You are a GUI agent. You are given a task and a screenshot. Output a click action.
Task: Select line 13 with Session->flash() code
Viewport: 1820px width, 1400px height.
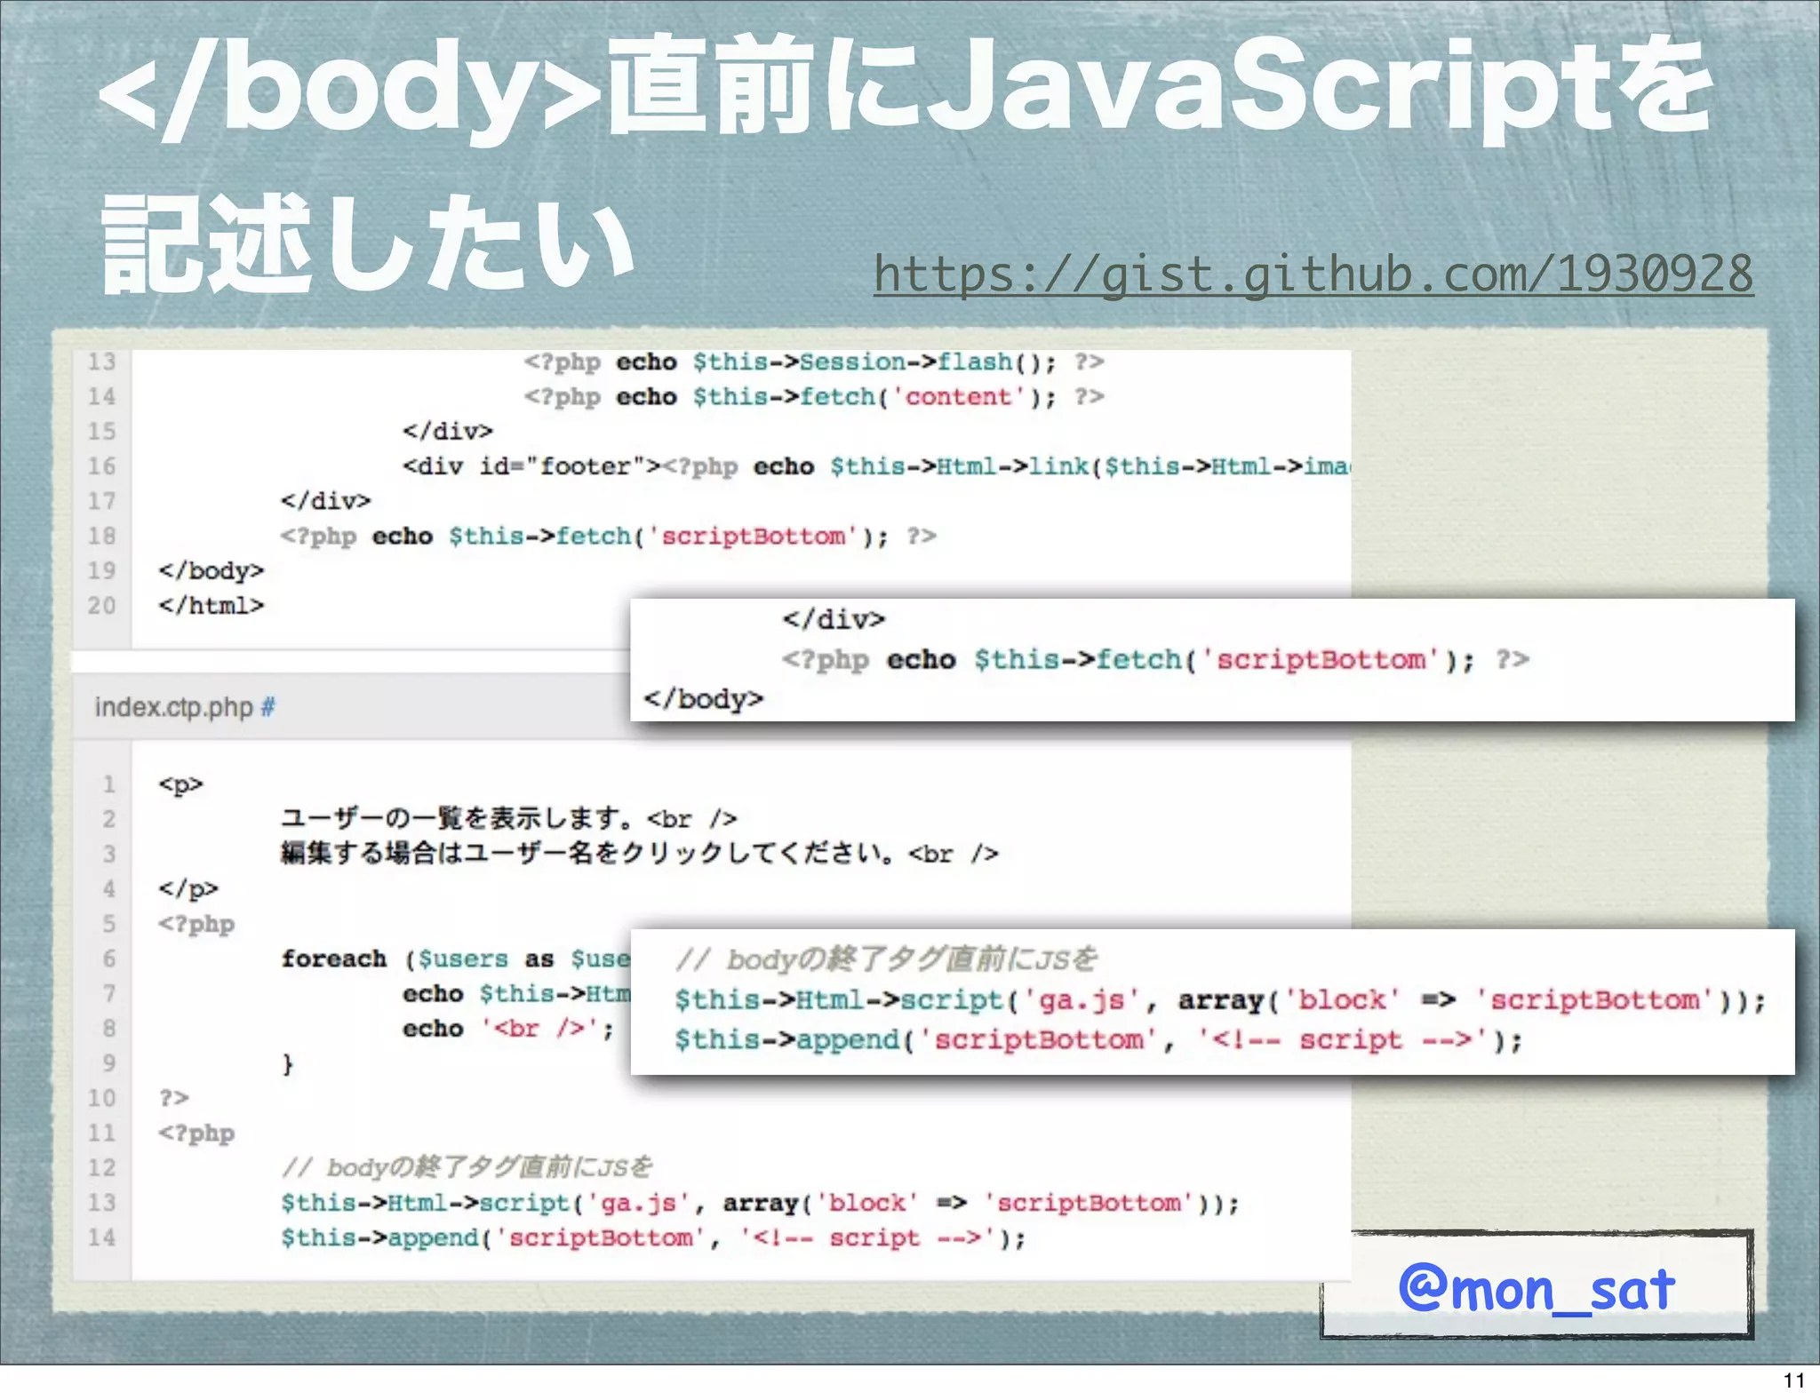[813, 362]
